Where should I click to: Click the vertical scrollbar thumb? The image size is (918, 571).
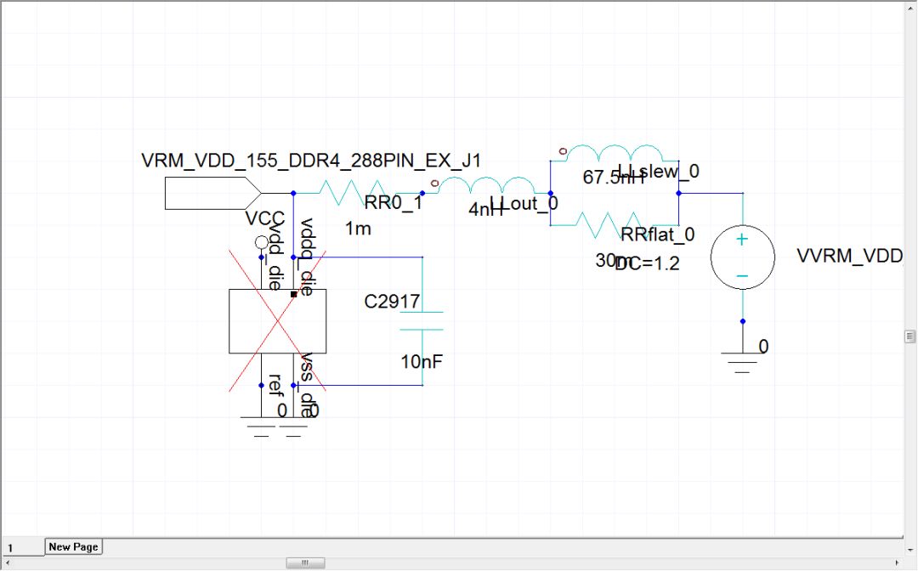pos(909,336)
